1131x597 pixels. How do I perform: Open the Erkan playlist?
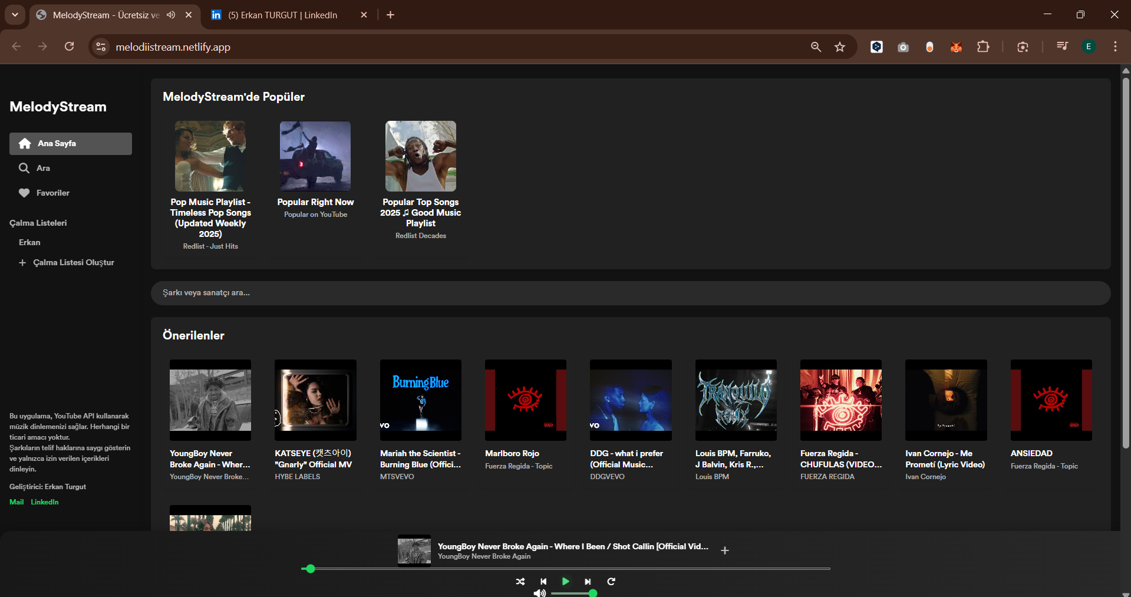coord(29,243)
